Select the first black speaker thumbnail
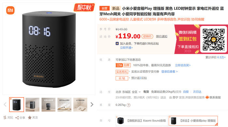Image resolution: width=228 pixels, height=127 pixels. click(x=17, y=105)
